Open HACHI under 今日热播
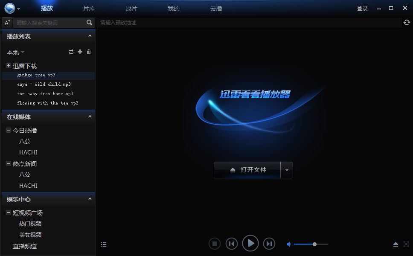Viewport: 413px width, 256px height. 28,152
